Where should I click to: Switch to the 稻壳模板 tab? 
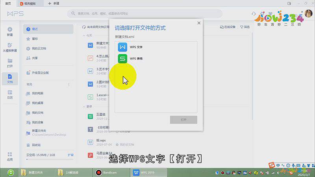[30, 4]
